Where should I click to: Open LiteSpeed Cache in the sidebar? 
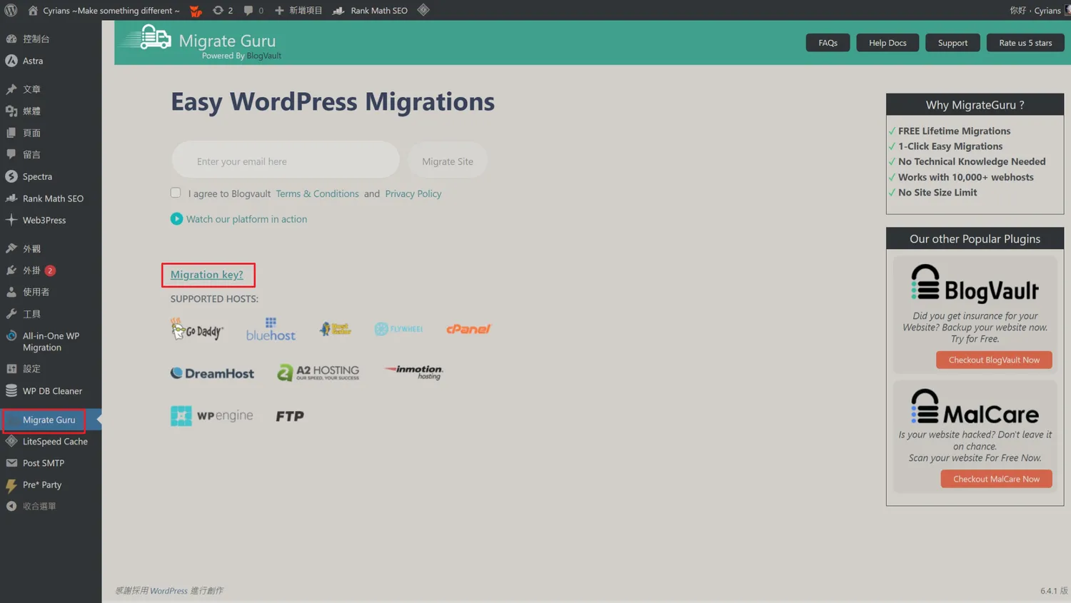[x=54, y=442]
